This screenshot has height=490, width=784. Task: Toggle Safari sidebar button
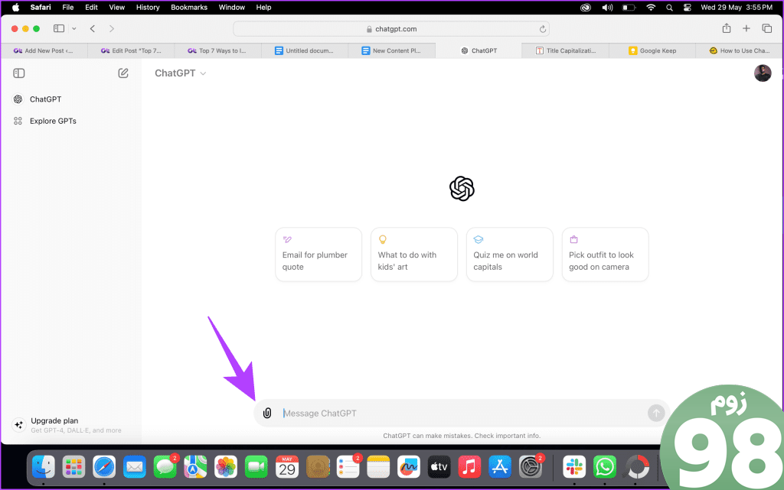(x=59, y=28)
